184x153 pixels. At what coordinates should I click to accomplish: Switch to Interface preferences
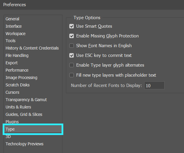tap(14, 26)
